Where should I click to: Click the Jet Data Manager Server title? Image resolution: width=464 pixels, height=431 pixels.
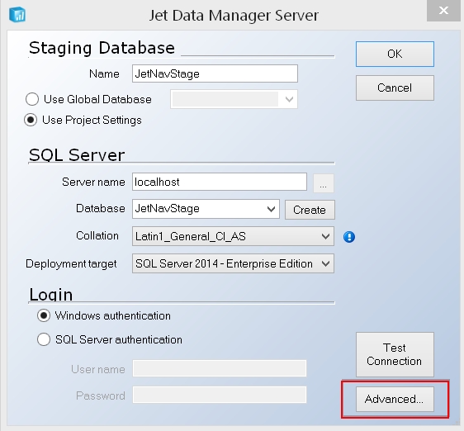[234, 15]
